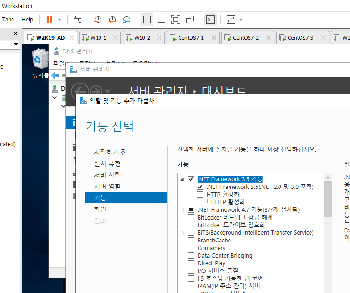Check I/O 서비스 품질 checkbox
The height and width of the screenshot is (293, 350).
pyautogui.click(x=191, y=271)
